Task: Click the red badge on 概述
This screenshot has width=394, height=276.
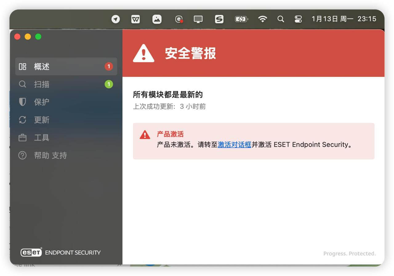Action: coord(109,66)
